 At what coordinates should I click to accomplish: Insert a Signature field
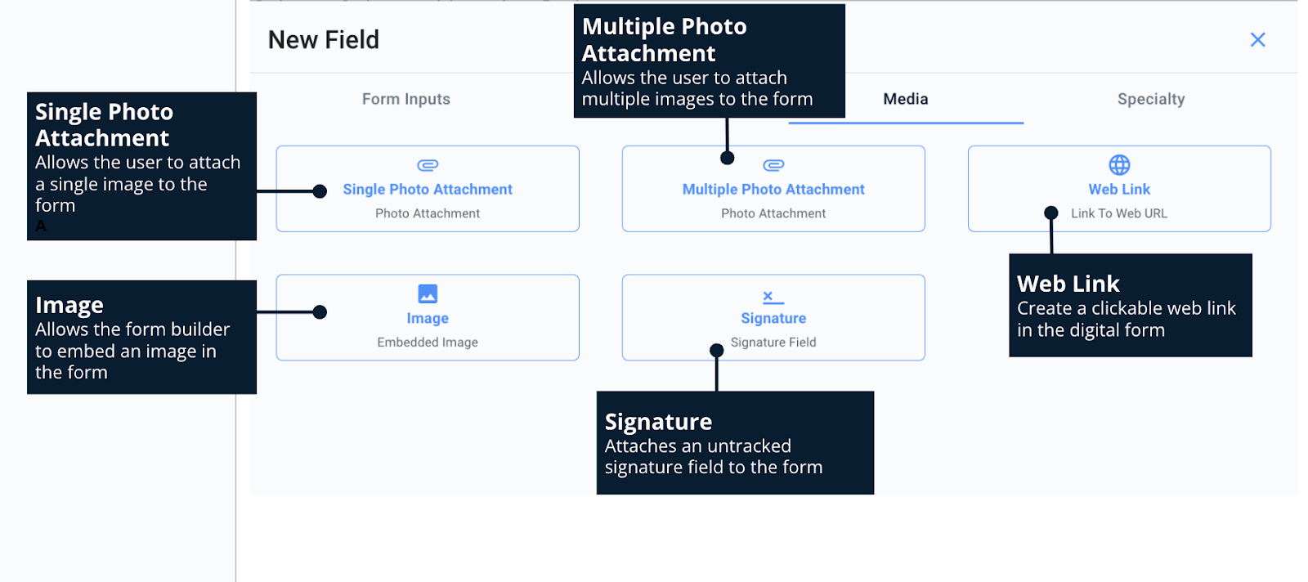click(x=773, y=318)
